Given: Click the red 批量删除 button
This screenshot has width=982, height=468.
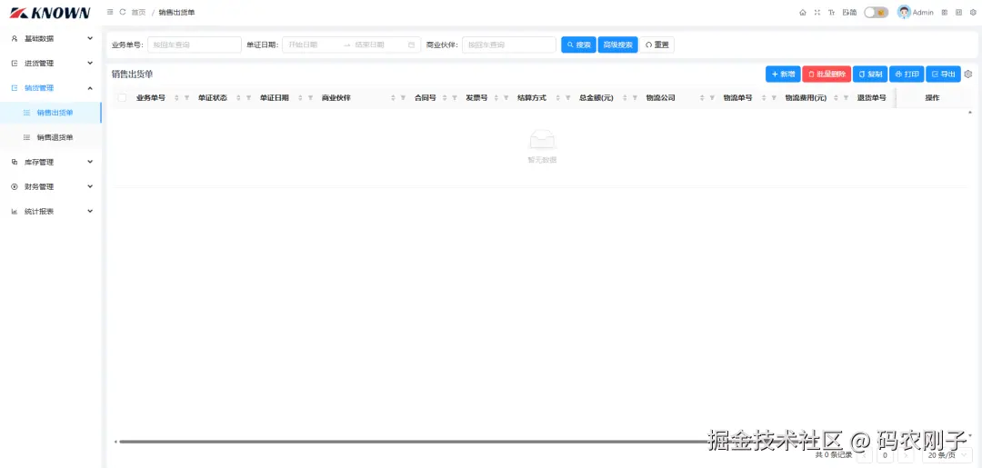Looking at the screenshot, I should pos(827,74).
